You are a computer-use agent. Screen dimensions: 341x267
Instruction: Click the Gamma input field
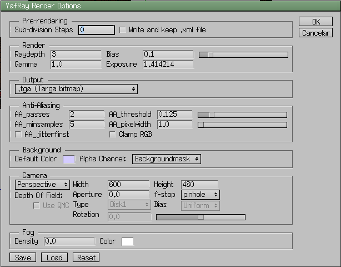pyautogui.click(x=76, y=64)
